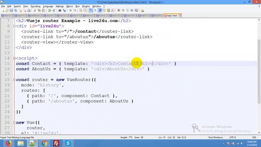Open the Function List panel icon
The image size is (261, 147).
pos(113,11)
